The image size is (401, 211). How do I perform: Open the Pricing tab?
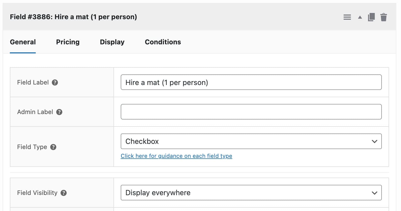click(x=68, y=42)
